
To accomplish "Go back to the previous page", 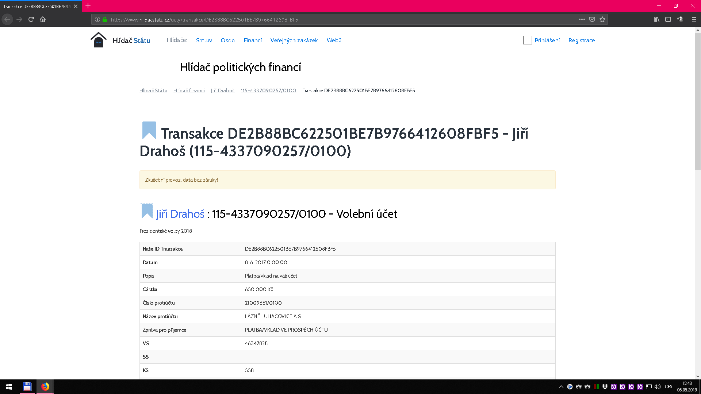I will (x=7, y=19).
